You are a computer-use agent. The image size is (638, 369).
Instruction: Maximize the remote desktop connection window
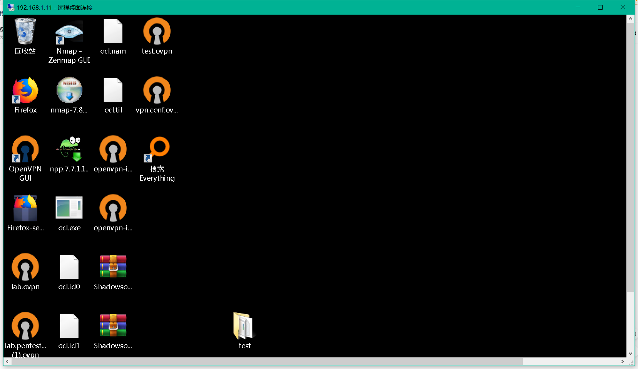click(600, 7)
